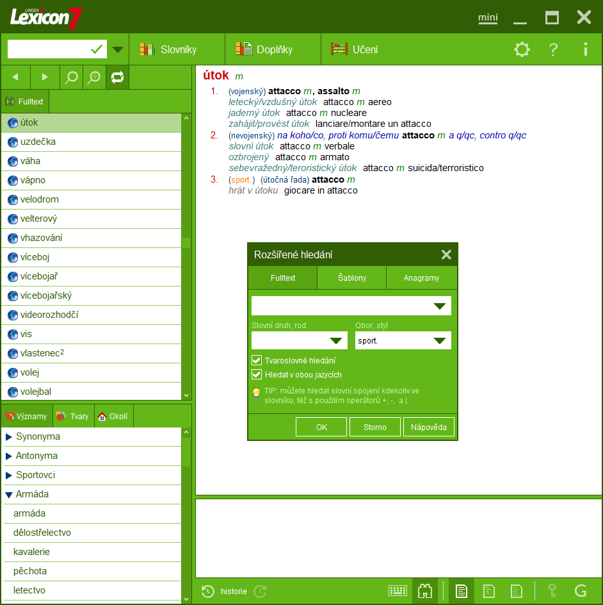
Task: Click the globe icon next to volejbal
Action: (13, 392)
